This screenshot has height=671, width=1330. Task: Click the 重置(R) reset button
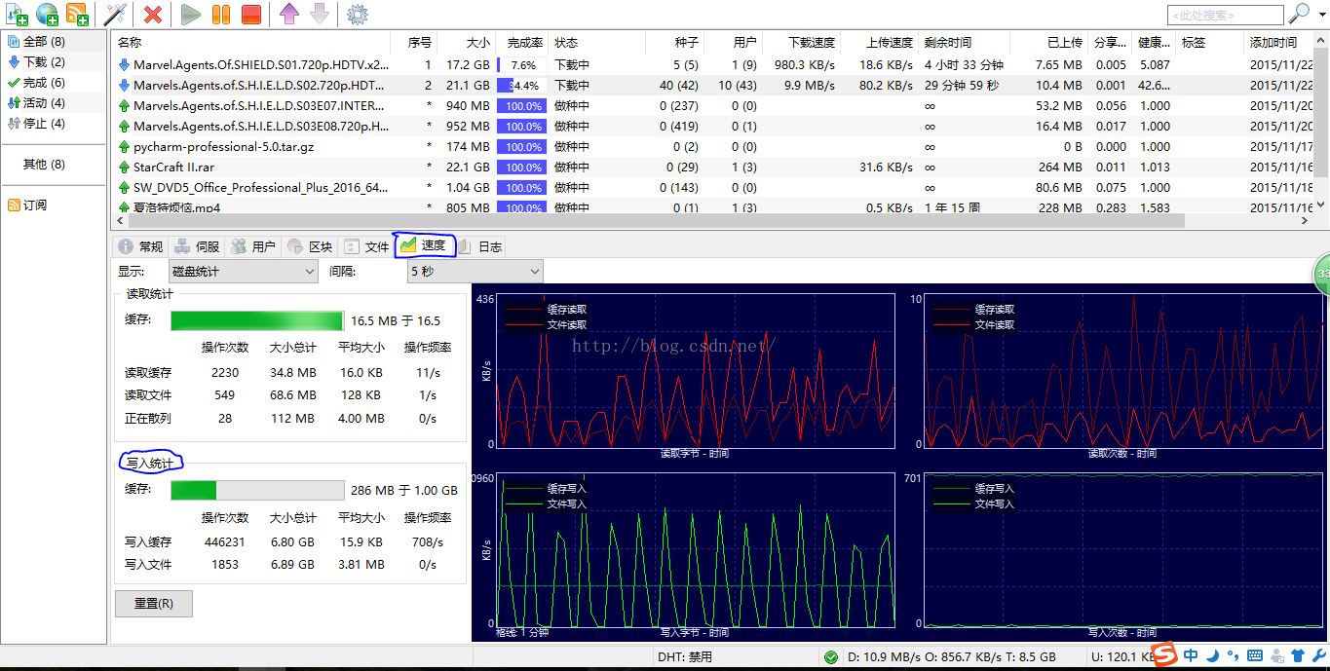(153, 604)
